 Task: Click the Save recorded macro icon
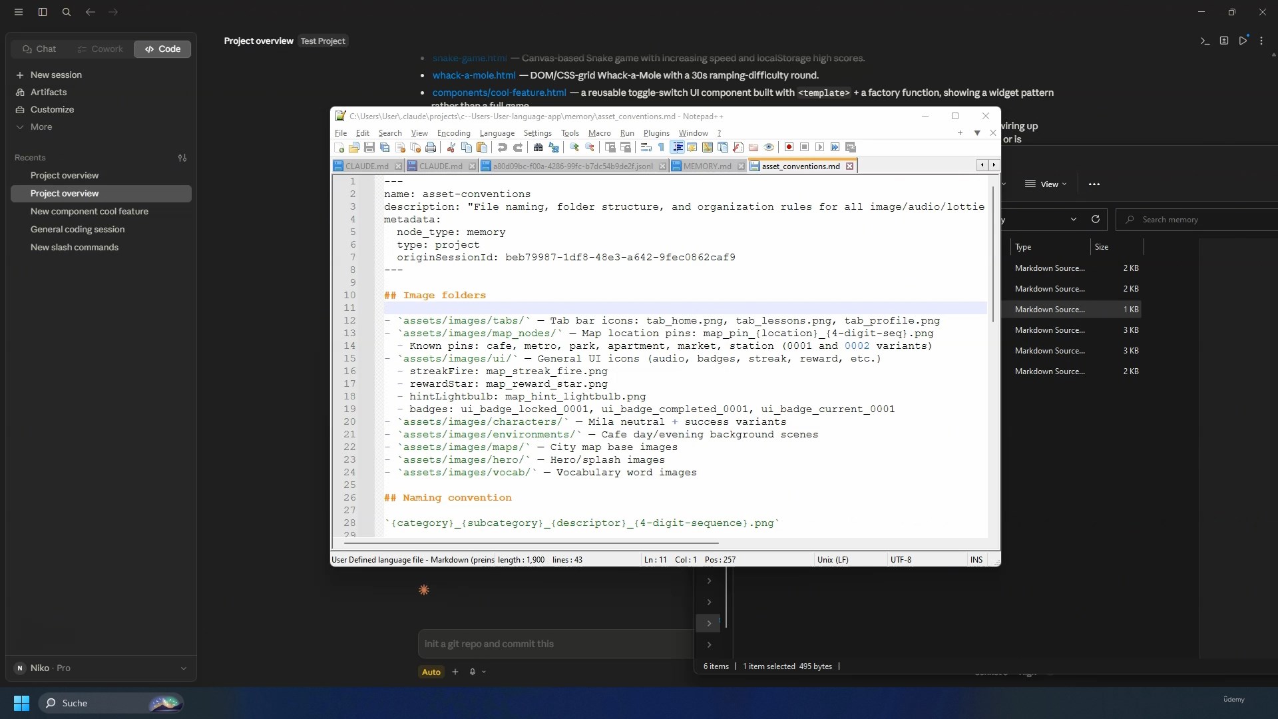[x=850, y=147]
